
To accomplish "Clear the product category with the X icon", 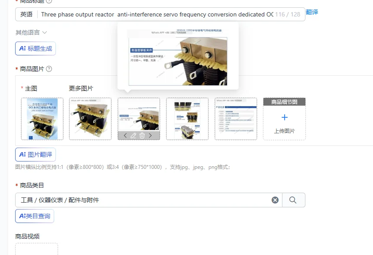I will click(x=275, y=200).
